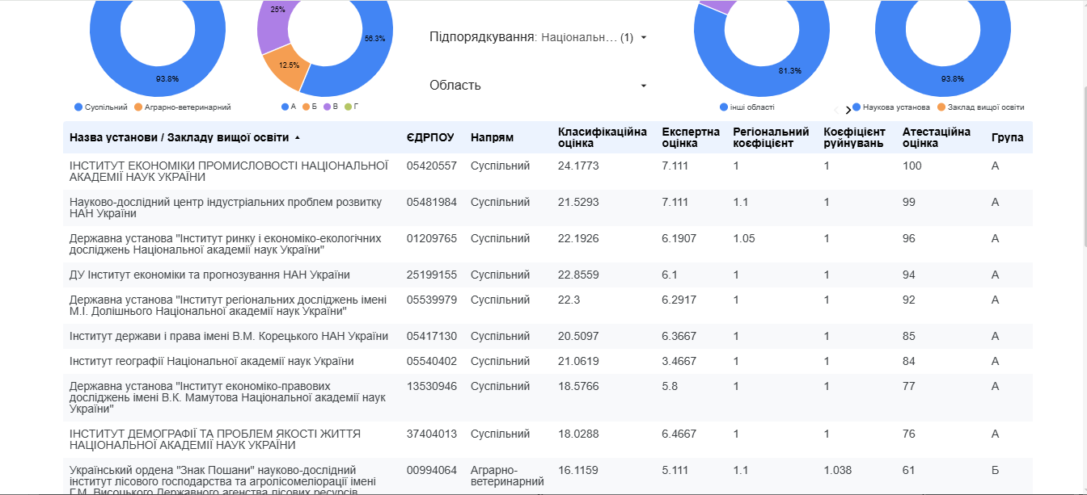Click the orange Аграрно-ветеринарний legend dot
The image size is (1087, 495).
tap(138, 107)
